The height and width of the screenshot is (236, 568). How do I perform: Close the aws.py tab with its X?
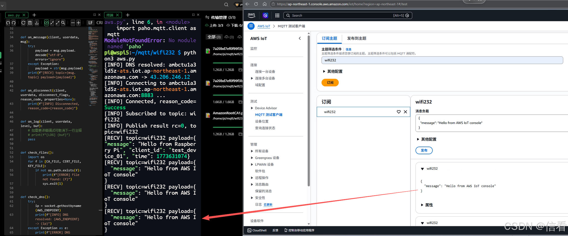[24, 15]
